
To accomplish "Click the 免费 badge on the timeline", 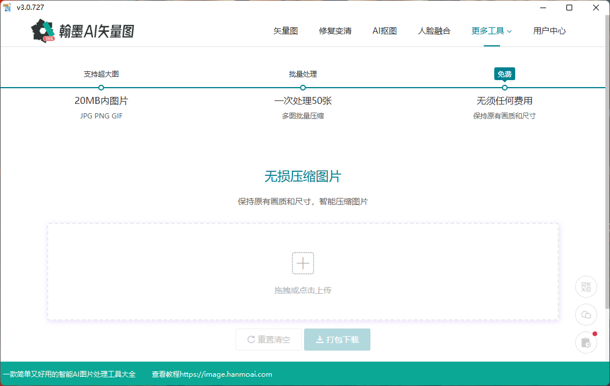I will tap(504, 74).
